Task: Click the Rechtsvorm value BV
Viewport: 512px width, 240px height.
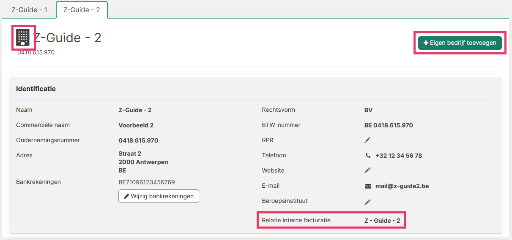Action: tap(368, 110)
